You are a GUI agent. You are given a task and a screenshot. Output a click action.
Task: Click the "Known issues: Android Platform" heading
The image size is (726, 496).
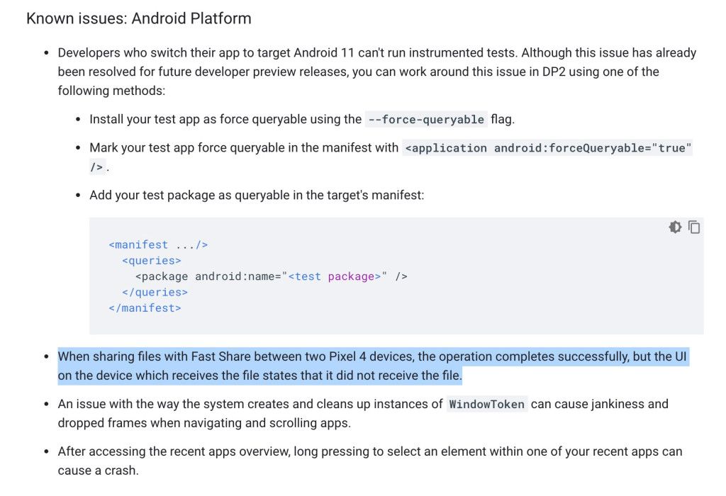pyautogui.click(x=139, y=18)
